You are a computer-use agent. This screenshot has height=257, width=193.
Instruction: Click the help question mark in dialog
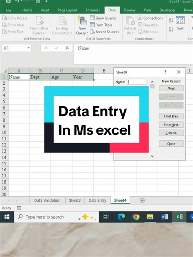(x=165, y=72)
